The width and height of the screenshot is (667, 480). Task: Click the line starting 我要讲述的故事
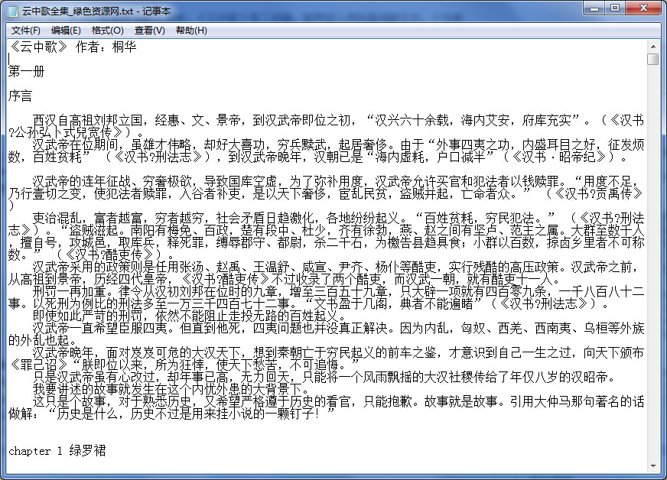tap(171, 389)
